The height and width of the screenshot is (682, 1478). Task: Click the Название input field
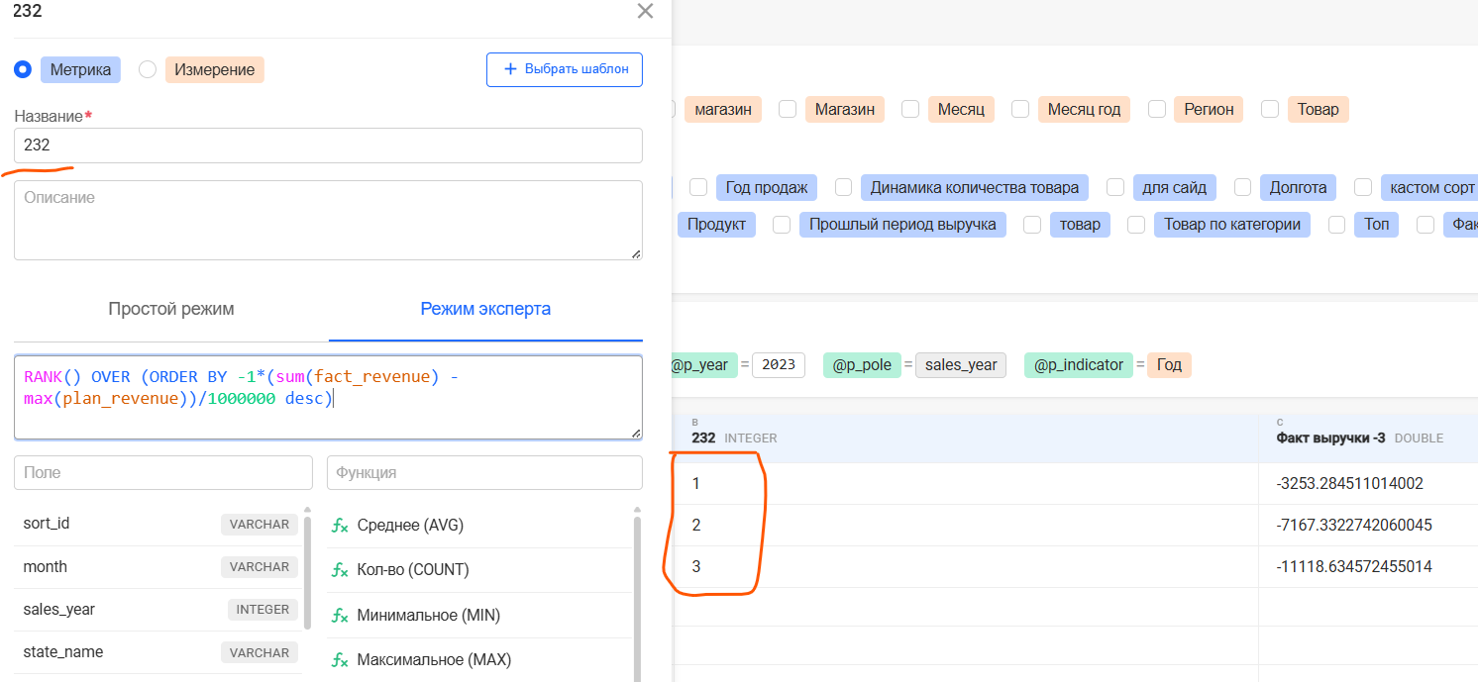[328, 146]
